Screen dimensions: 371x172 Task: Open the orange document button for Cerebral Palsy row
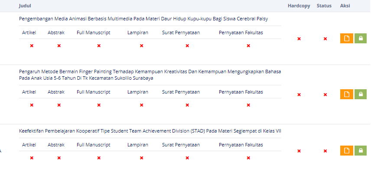click(x=347, y=38)
